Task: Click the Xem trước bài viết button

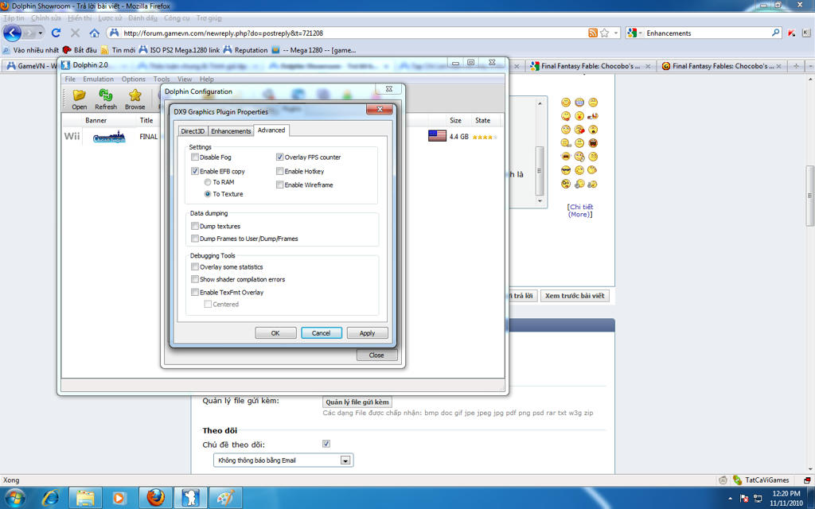Action: (x=575, y=296)
